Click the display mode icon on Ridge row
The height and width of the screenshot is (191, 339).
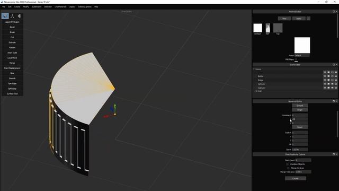(325, 80)
